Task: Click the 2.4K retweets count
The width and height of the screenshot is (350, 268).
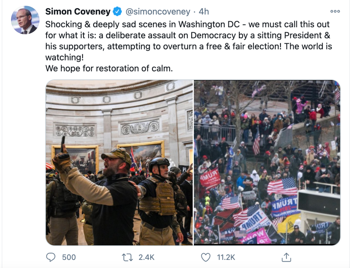Action: click(146, 257)
